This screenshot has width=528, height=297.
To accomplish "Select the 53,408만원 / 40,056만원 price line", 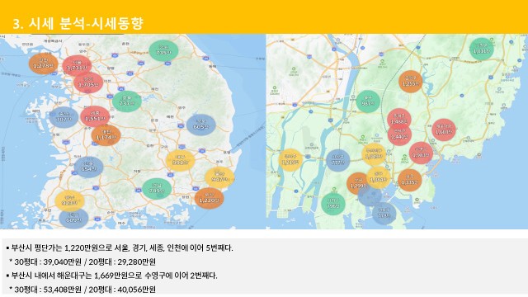I will click(x=82, y=290).
